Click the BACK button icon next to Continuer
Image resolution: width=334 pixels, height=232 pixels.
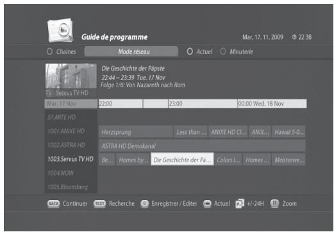click(x=53, y=204)
